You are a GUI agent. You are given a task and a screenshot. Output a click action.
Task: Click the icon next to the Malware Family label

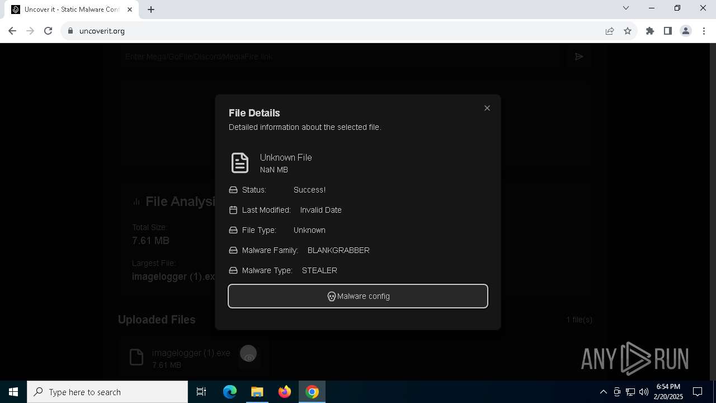(x=233, y=250)
